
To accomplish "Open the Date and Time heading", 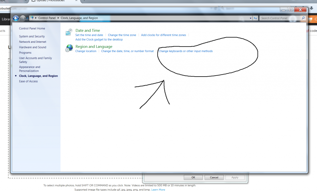I will tap(88, 30).
